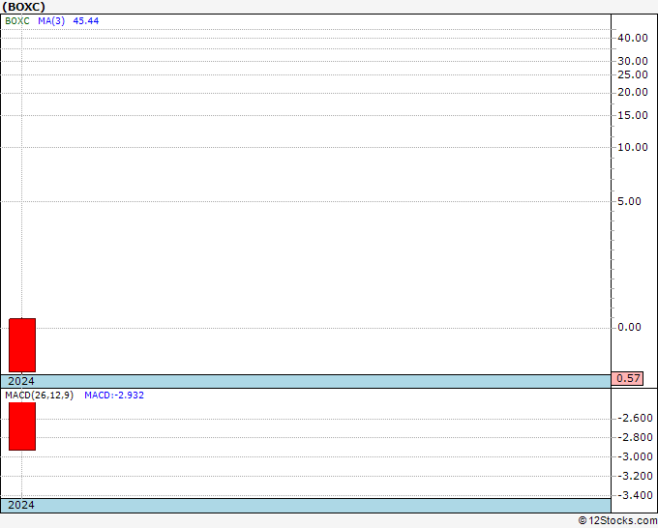Image resolution: width=658 pixels, height=528 pixels.
Task: Click the MACD(26,12,9) indicator label
Action: click(x=39, y=396)
